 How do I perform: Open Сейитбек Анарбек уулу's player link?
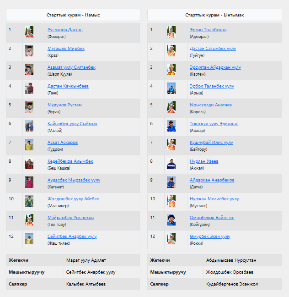click(72, 236)
